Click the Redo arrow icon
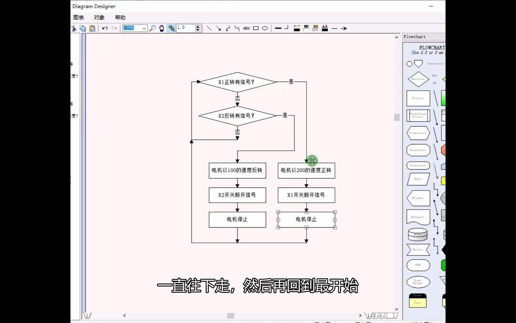This screenshot has width=516, height=323. [114, 28]
